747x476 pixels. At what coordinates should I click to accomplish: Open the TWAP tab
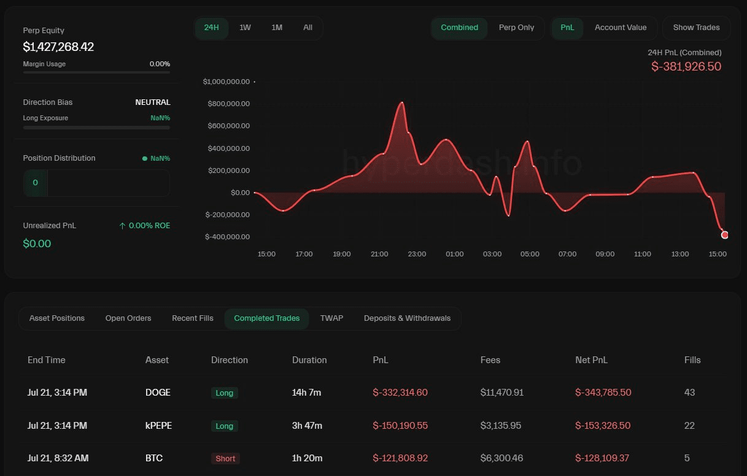click(331, 318)
